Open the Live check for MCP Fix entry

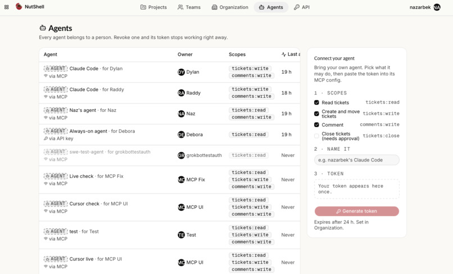(x=96, y=176)
